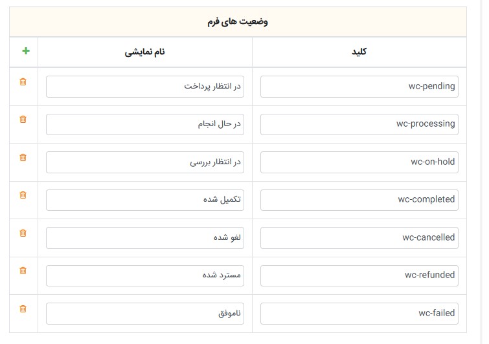Remove the wc-cancelled row via trash icon
This screenshot has height=344, width=489.
point(23,233)
